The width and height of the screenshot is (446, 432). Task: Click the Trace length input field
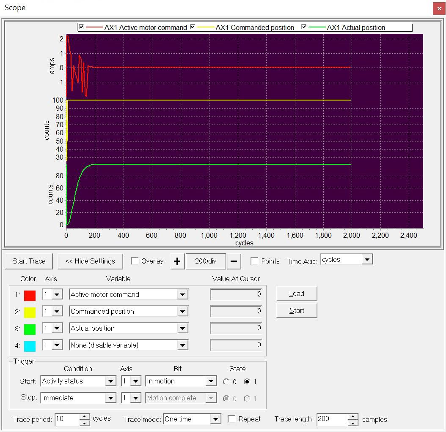pos(332,419)
